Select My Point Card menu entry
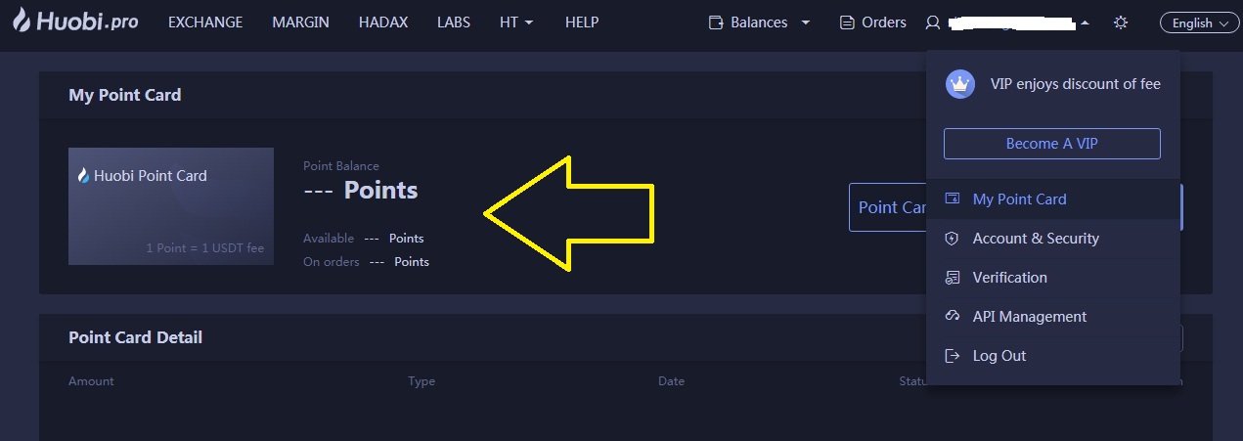 [x=1052, y=198]
